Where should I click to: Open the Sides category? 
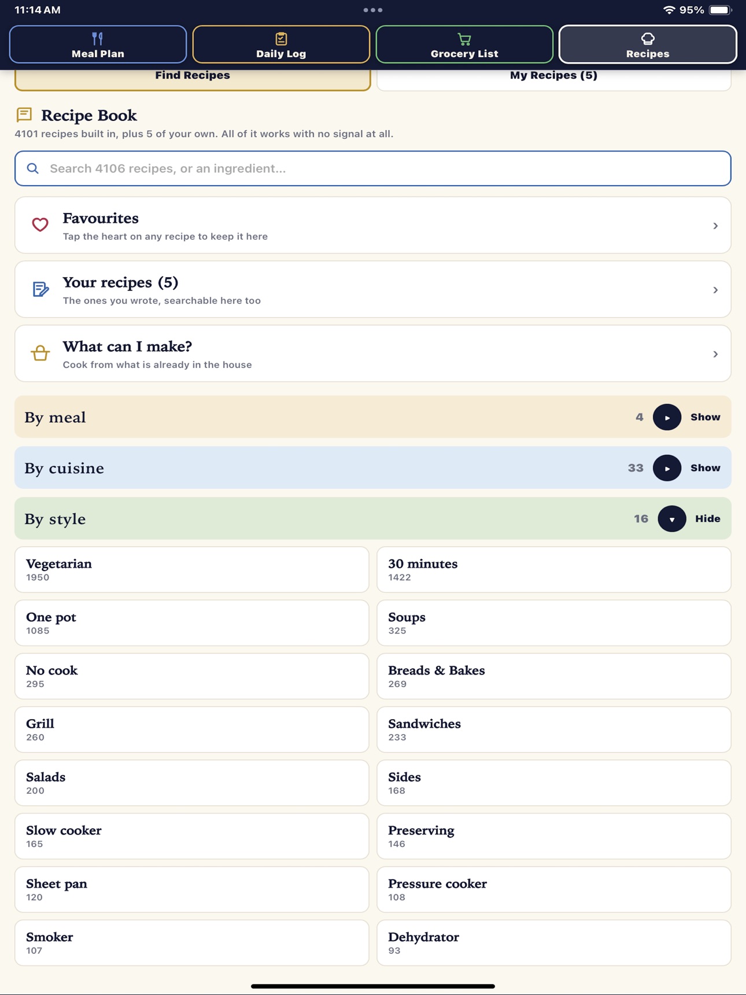pyautogui.click(x=554, y=783)
